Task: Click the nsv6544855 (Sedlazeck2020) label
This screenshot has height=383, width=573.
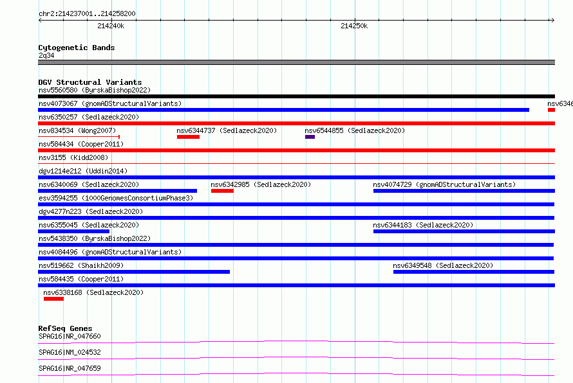Action: (355, 130)
